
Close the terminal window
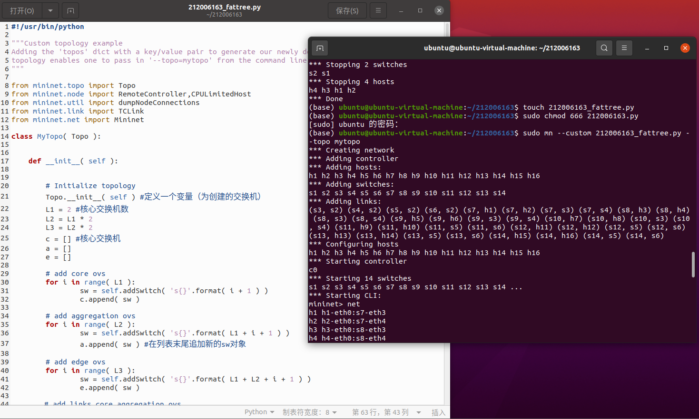pyautogui.click(x=685, y=48)
